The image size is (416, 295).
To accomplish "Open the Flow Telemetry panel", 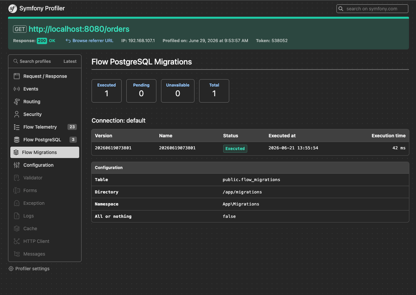I will click(45, 127).
